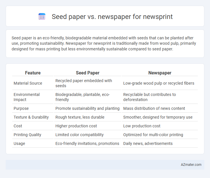The width and height of the screenshot is (210, 178).
Task: Click 'Recyclable but contributes to deforestation' cell
Action: pyautogui.click(x=160, y=97)
